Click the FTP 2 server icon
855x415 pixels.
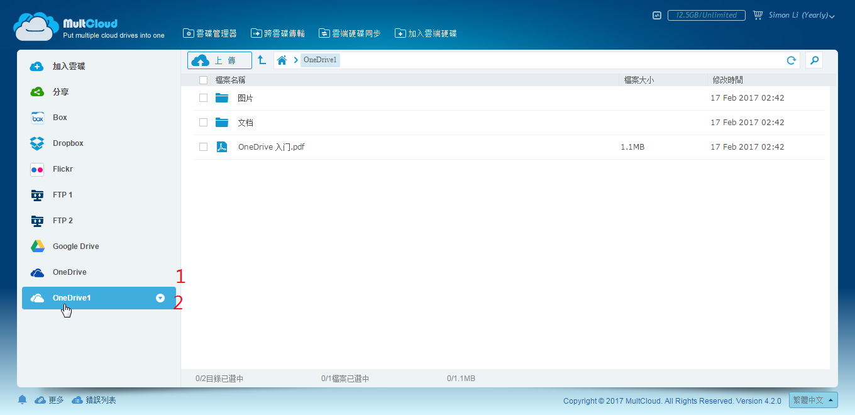(x=37, y=221)
